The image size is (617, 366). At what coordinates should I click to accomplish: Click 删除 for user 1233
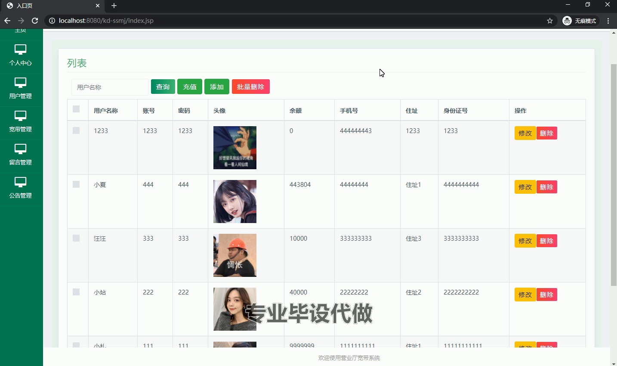pyautogui.click(x=546, y=133)
